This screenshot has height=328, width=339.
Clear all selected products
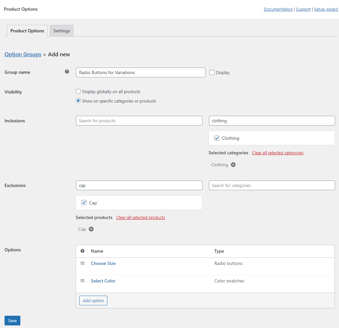tap(140, 217)
